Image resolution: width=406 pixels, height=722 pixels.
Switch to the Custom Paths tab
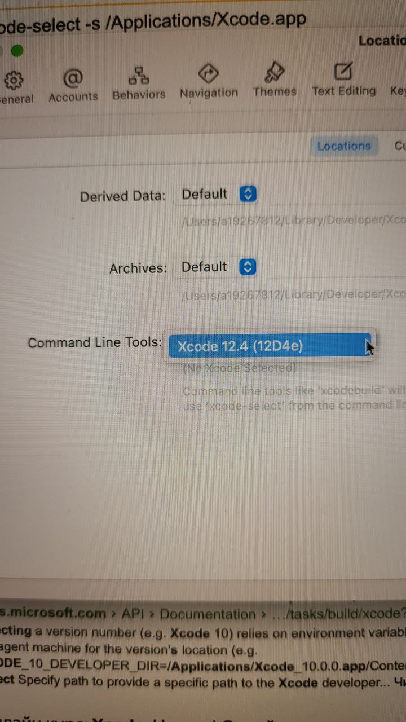pyautogui.click(x=399, y=146)
